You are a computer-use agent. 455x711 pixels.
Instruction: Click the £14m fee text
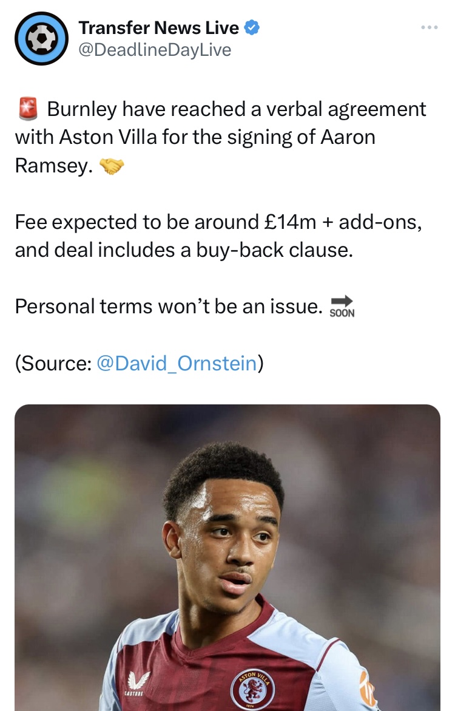click(290, 222)
